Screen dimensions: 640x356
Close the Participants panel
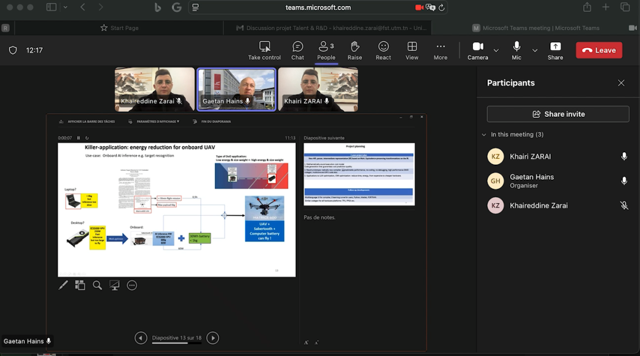click(621, 83)
